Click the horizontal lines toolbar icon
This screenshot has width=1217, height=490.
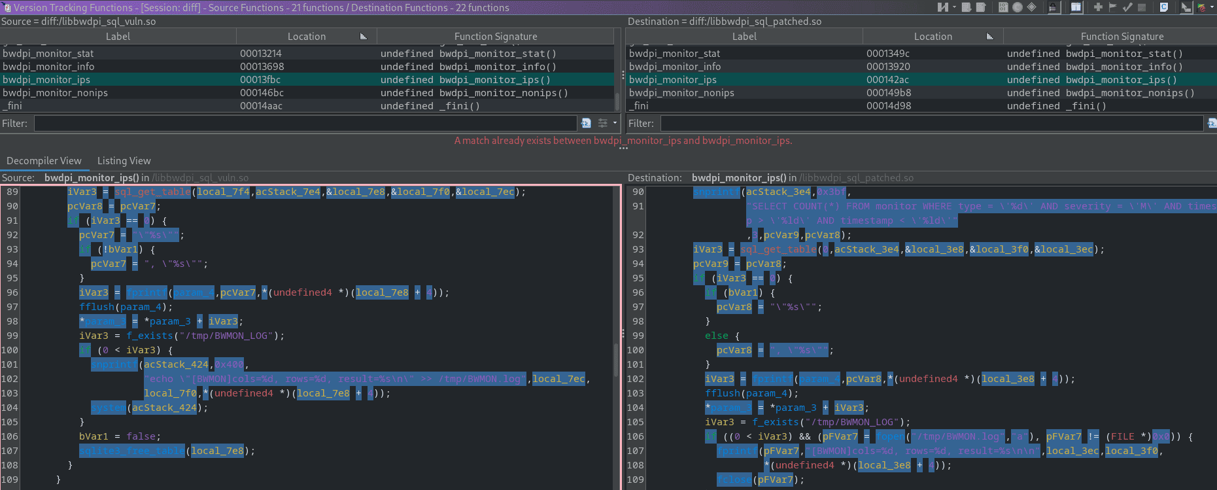click(1142, 7)
